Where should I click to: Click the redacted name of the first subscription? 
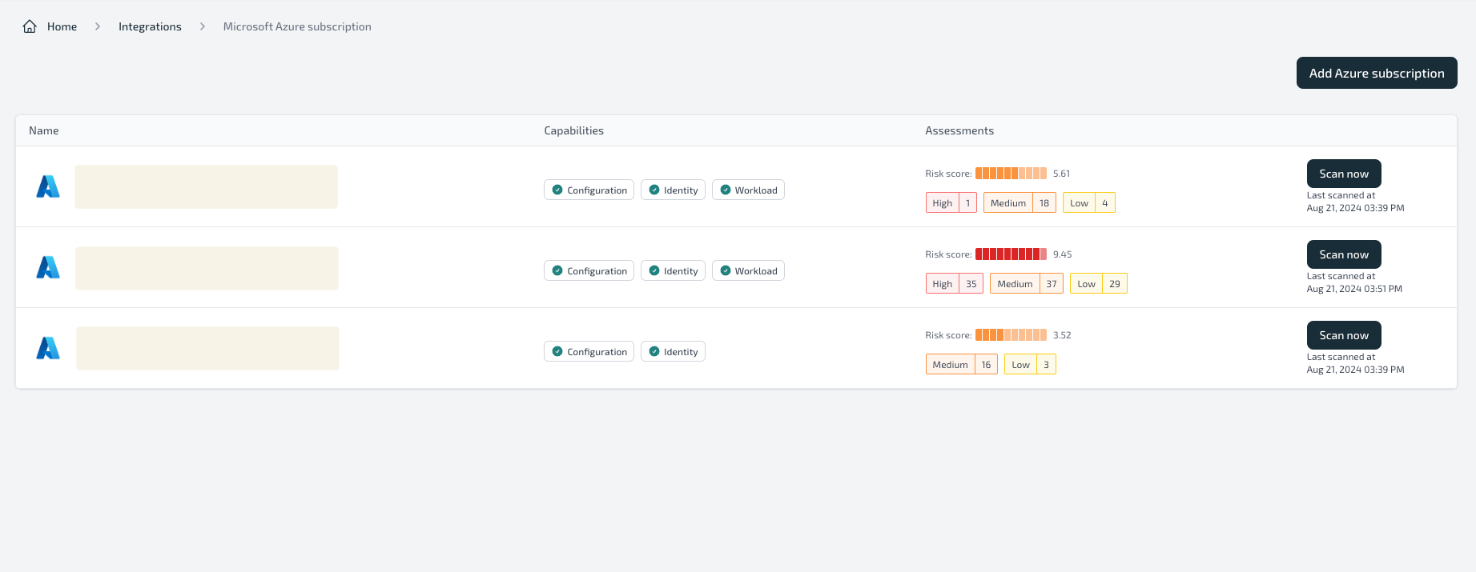pyautogui.click(x=207, y=186)
